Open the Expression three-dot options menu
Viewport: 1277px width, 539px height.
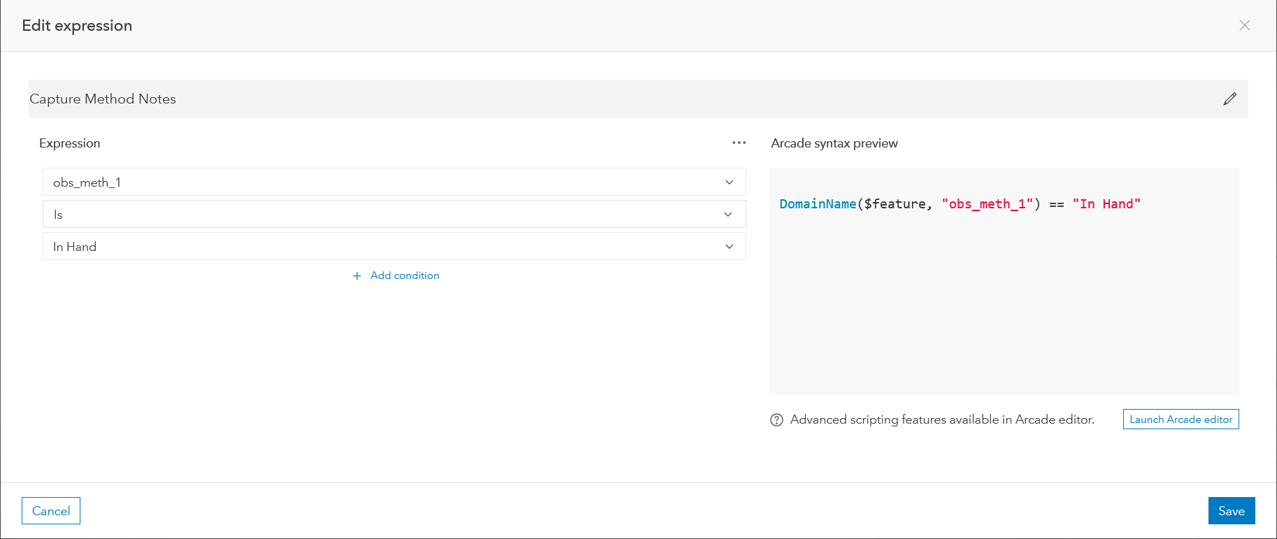coord(739,143)
